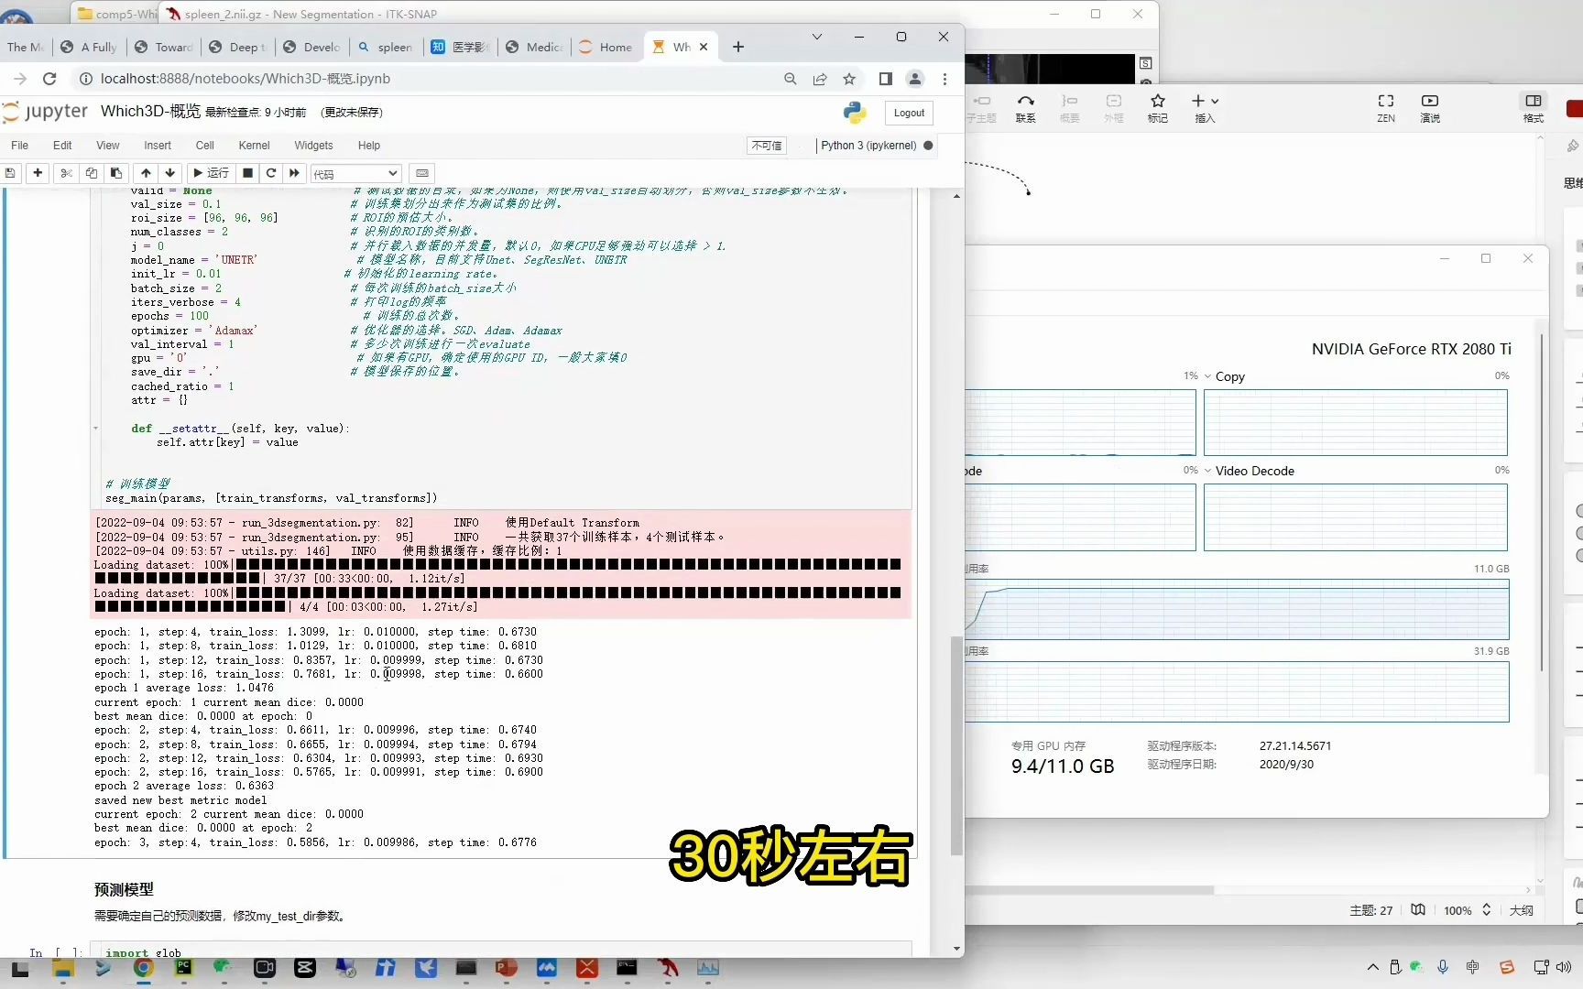The height and width of the screenshot is (989, 1583).
Task: Click the 联系 relationship tool in XMind
Action: coord(1025,108)
